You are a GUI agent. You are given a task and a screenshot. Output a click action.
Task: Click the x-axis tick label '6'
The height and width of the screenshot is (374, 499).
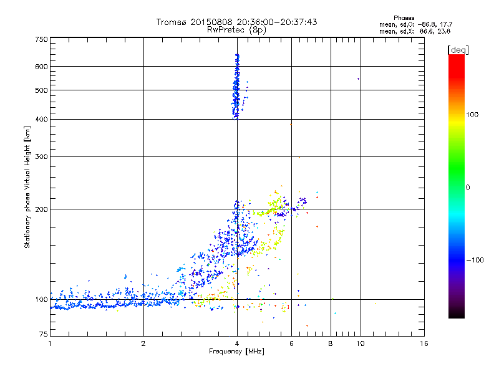(x=291, y=343)
